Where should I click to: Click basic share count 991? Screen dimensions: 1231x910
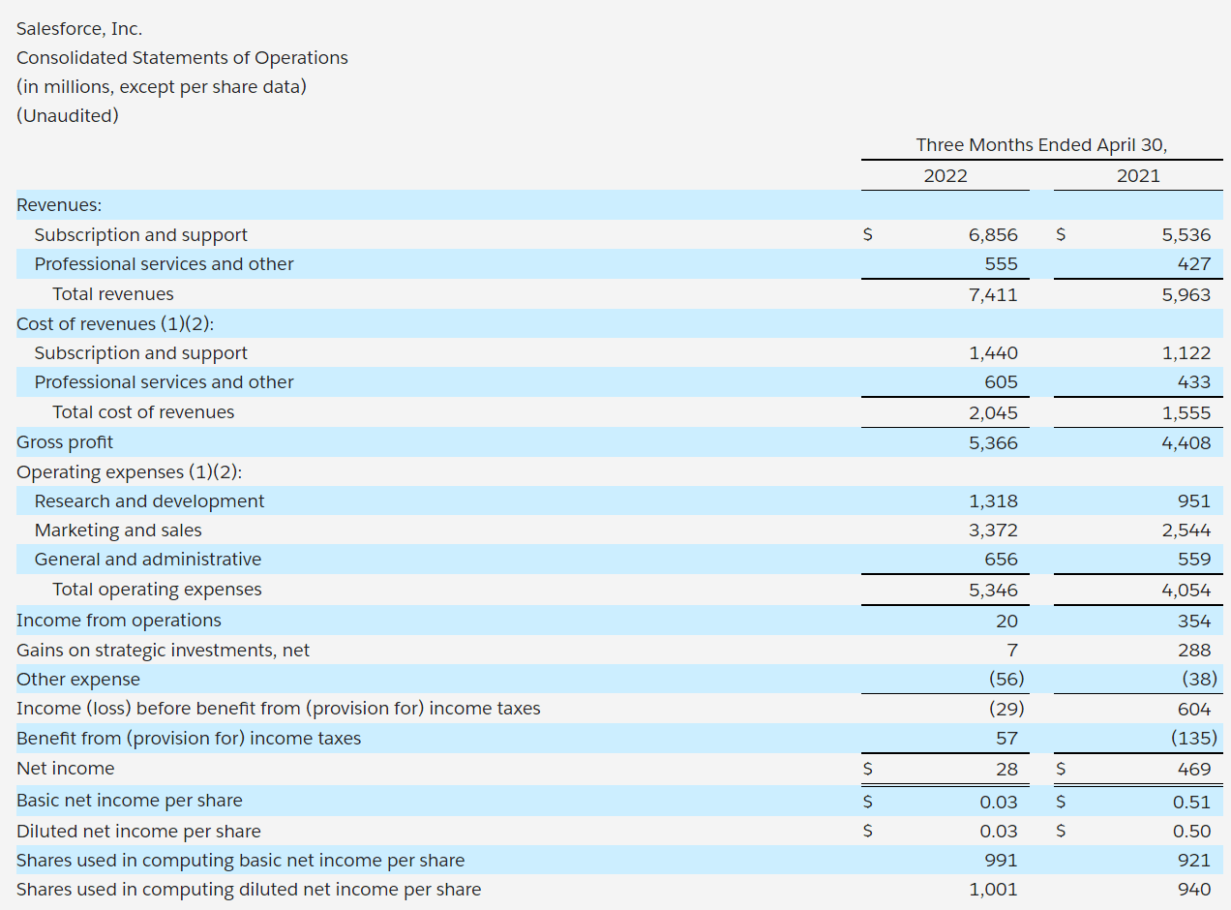pos(1002,861)
